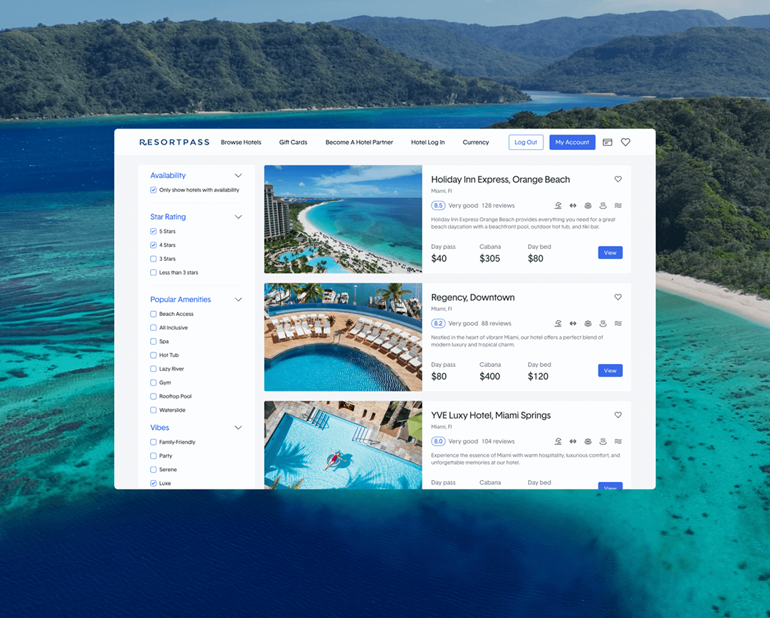The width and height of the screenshot is (770, 618).
Task: Open the ResortPass logo home link
Action: 174,142
